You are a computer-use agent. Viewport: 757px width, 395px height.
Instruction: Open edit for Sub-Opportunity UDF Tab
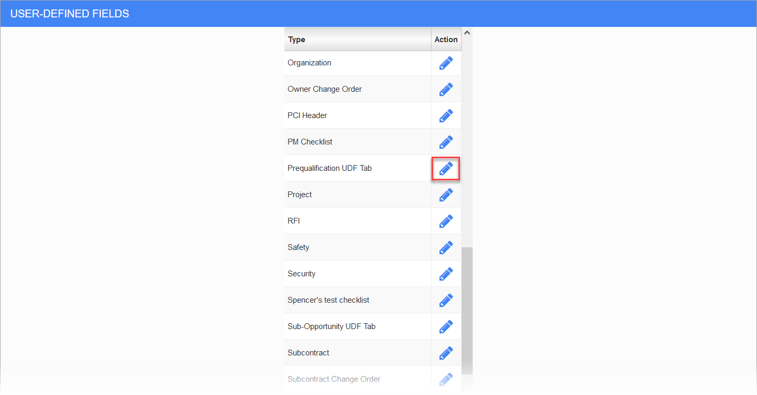pyautogui.click(x=446, y=327)
